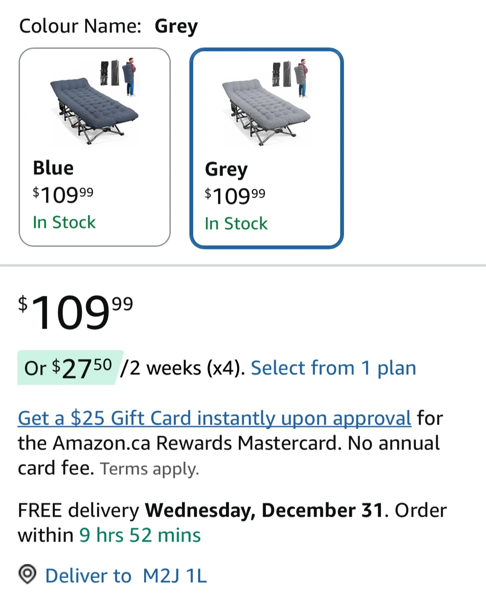This screenshot has width=486, height=608.
Task: Open the Select from 1 plan link
Action: click(333, 368)
